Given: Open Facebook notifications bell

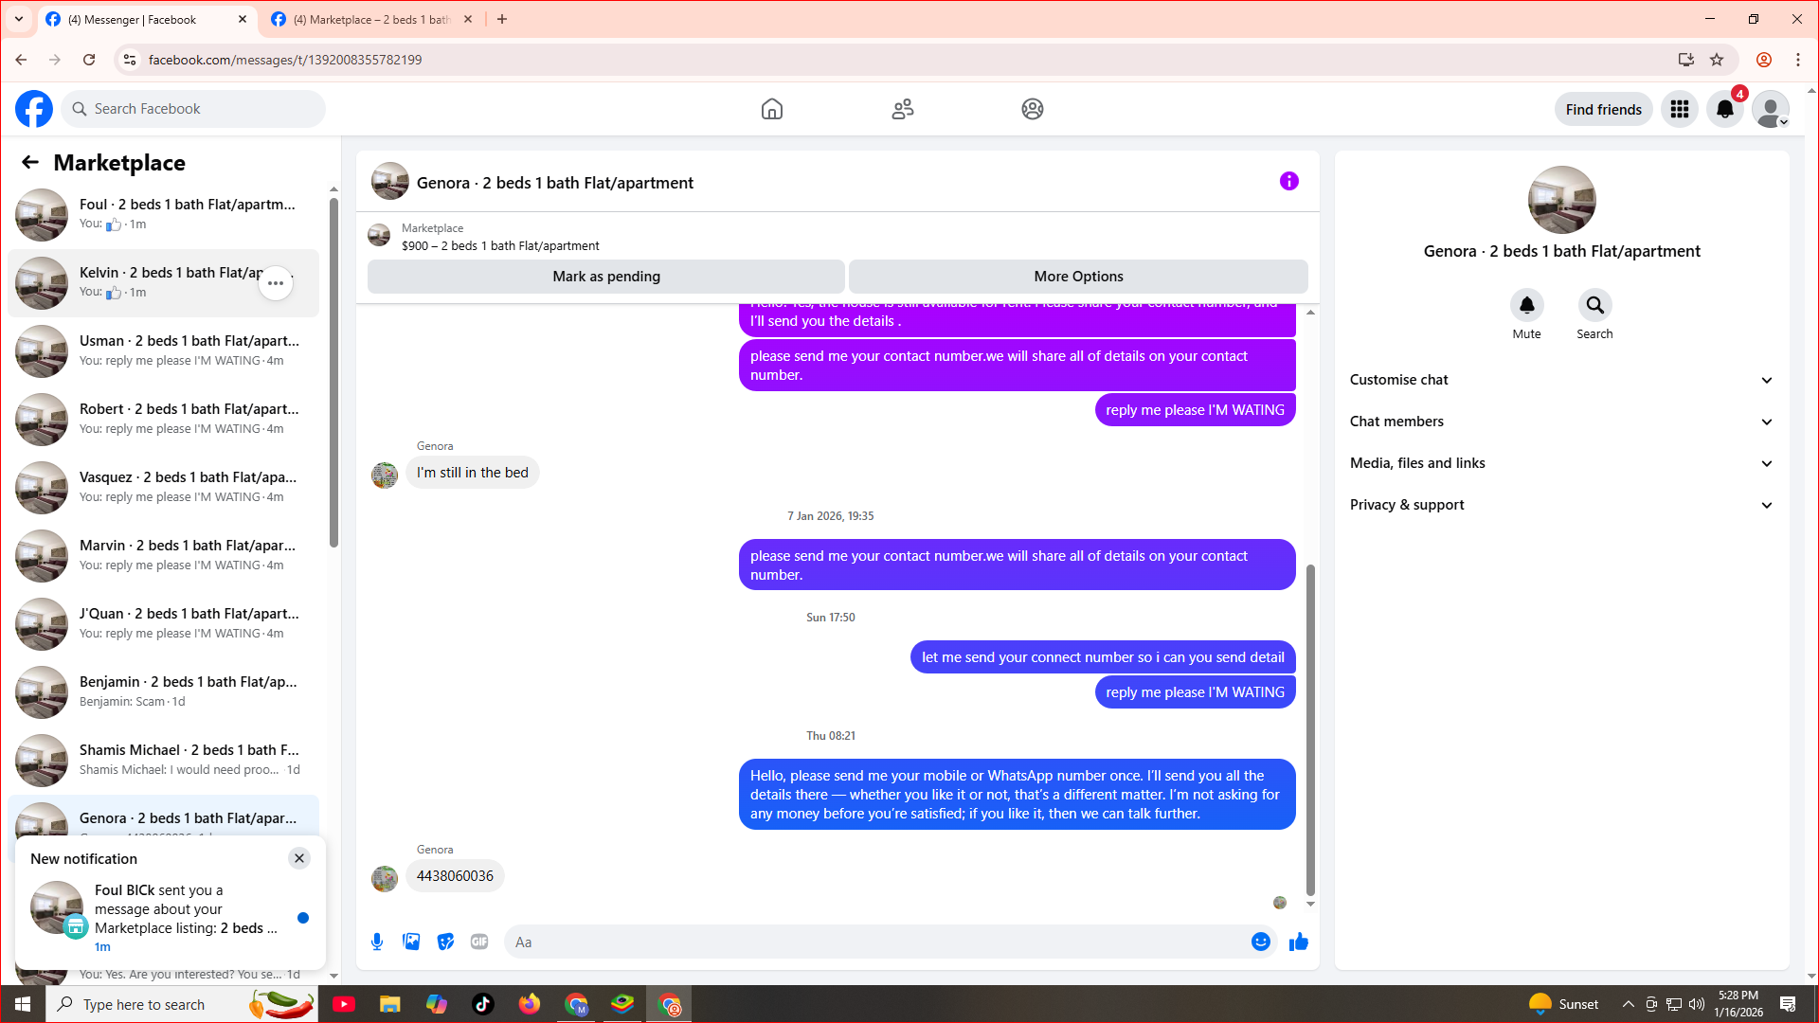Looking at the screenshot, I should click(x=1724, y=110).
